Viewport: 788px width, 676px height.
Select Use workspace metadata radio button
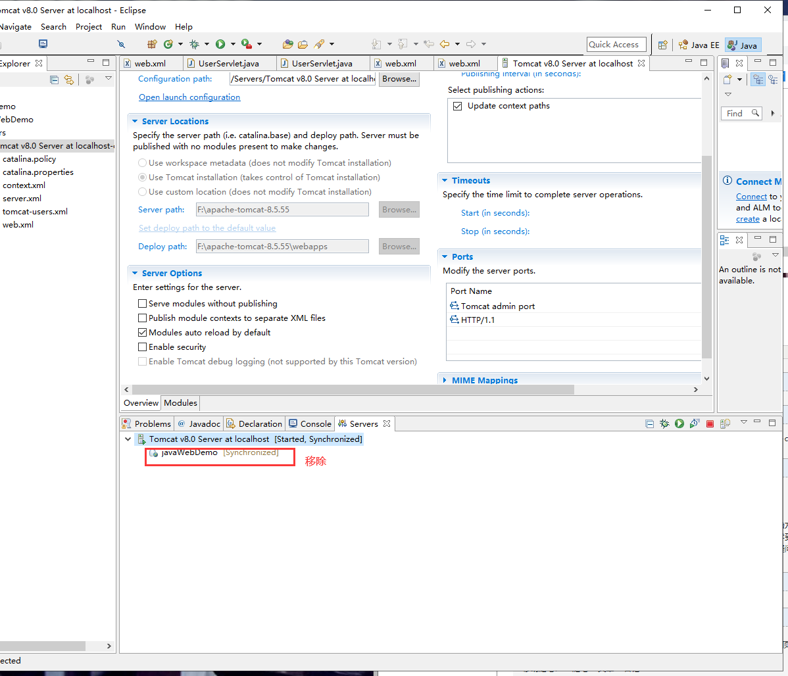(x=142, y=163)
